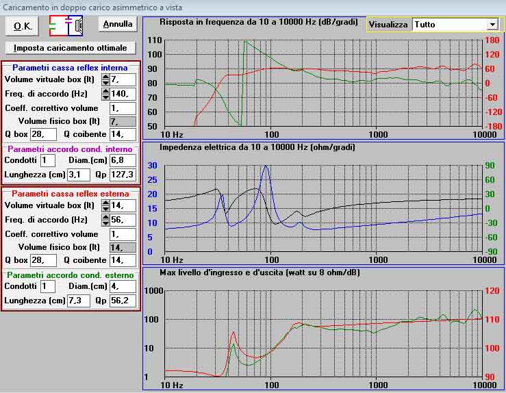Click esterno Condotti field
Viewport: 506px width, 393px height.
pyautogui.click(x=48, y=286)
